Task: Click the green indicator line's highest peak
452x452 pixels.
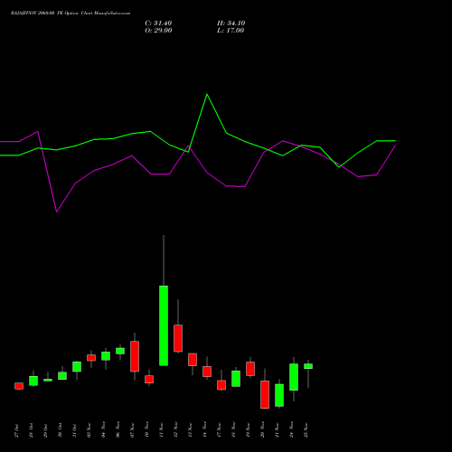Action: click(x=207, y=95)
